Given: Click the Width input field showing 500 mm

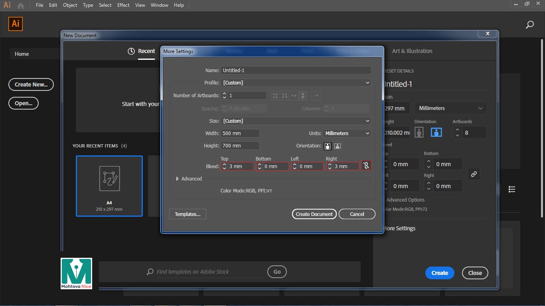Looking at the screenshot, I should 240,133.
